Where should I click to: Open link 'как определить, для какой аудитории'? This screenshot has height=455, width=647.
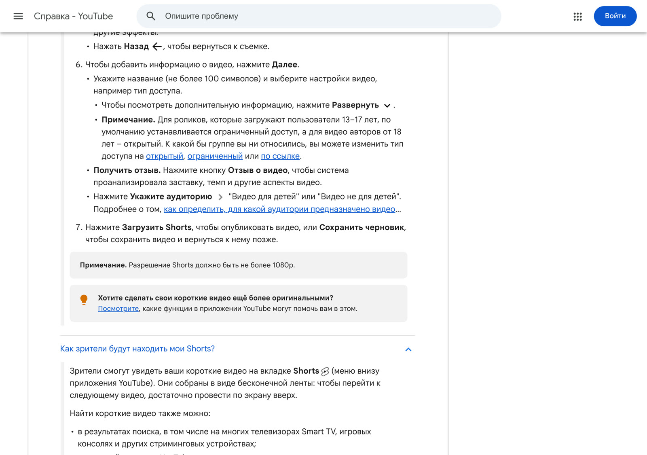(x=279, y=209)
